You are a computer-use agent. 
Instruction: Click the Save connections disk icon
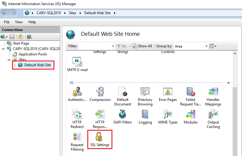[x=12, y=37]
